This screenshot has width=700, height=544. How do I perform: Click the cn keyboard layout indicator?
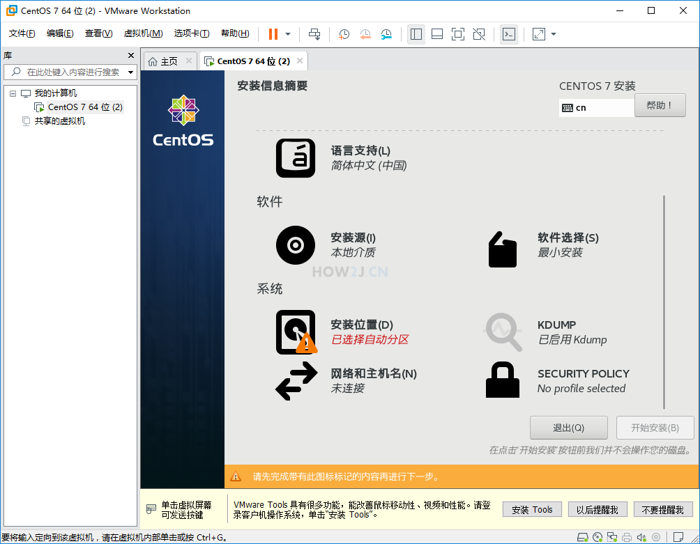(596, 107)
